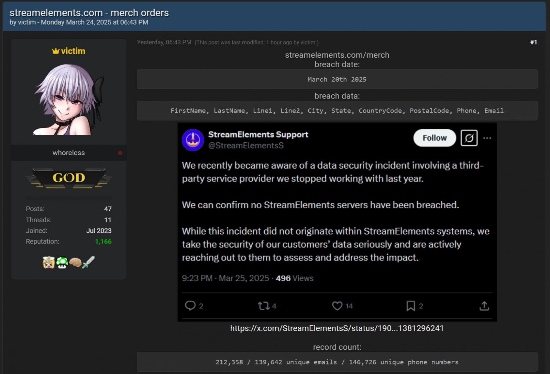
Task: Click the thread byline with the March 24 date
Action: 79,22
